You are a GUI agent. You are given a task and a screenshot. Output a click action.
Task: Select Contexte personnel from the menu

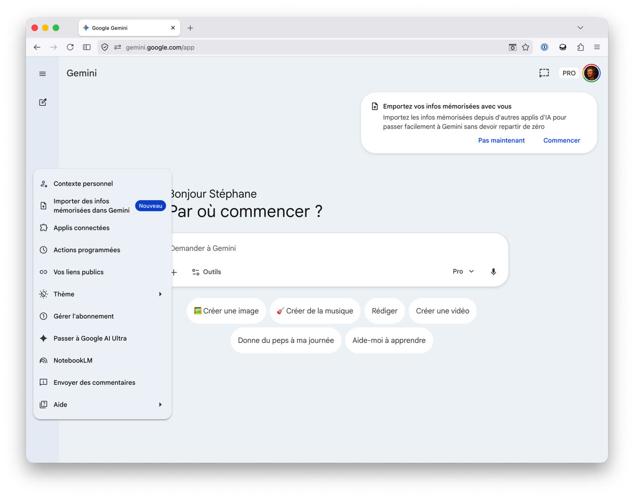(83, 184)
